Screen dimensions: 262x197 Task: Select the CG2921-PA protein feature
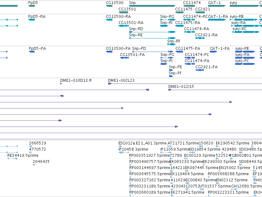(x=200, y=70)
